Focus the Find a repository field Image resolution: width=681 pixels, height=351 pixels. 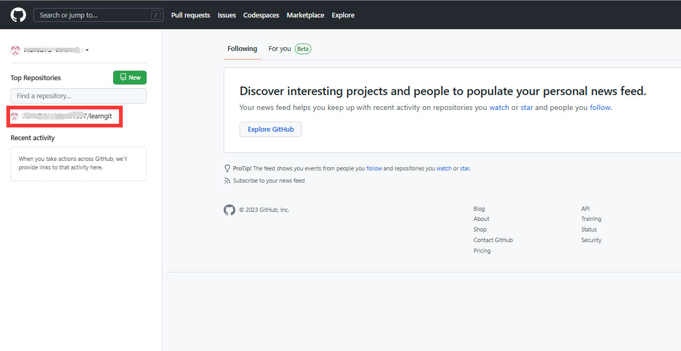point(79,96)
